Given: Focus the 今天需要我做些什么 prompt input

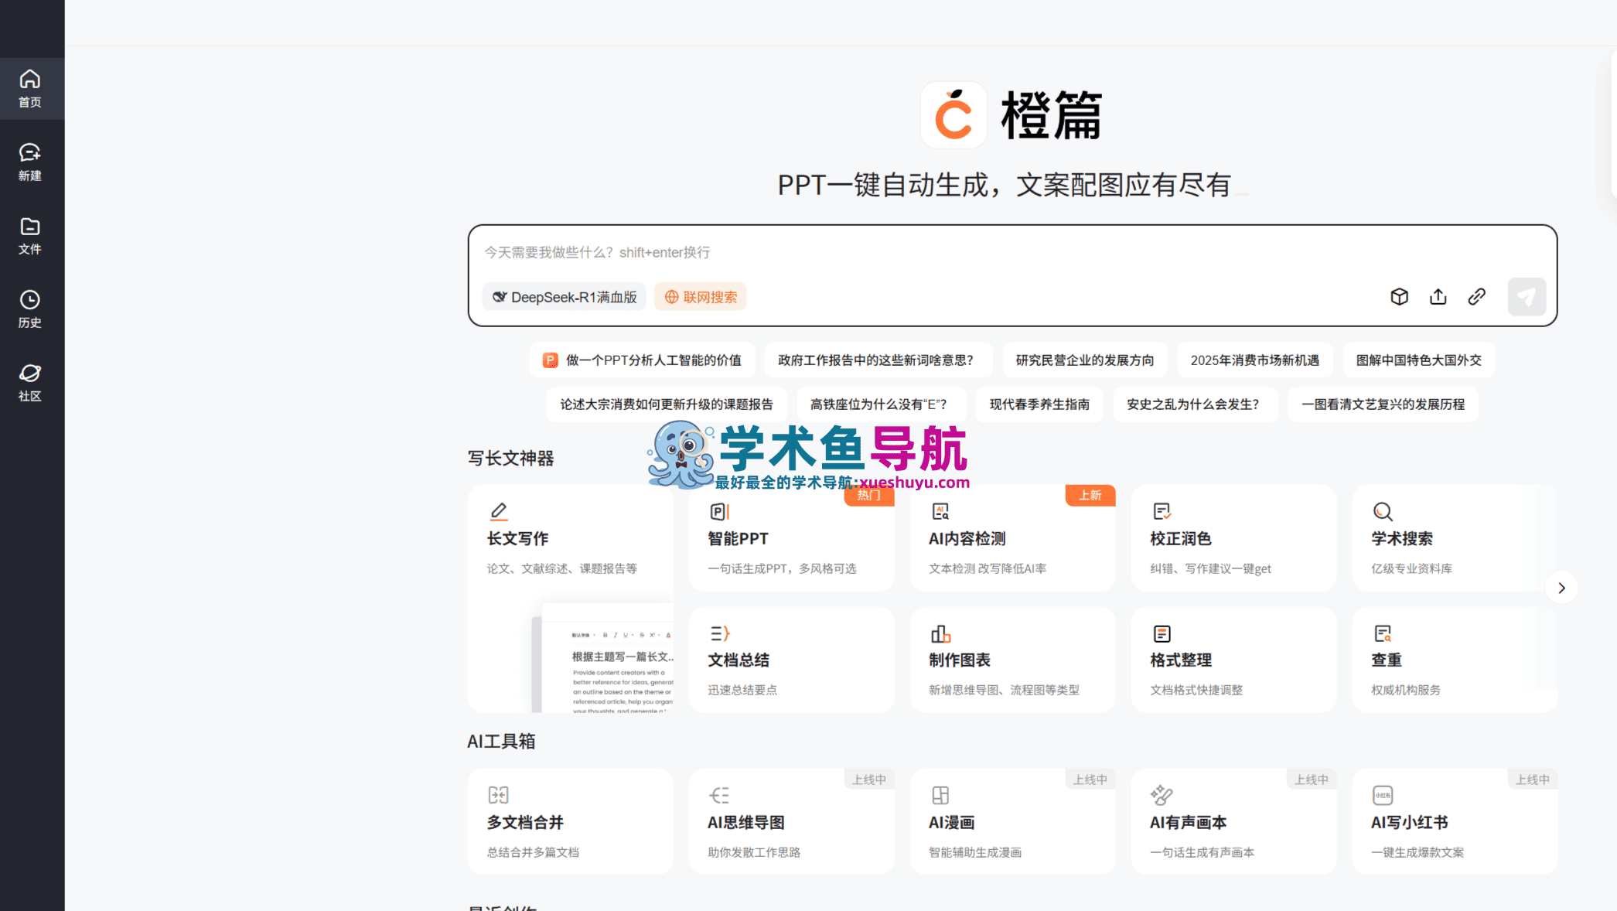Looking at the screenshot, I should coord(1012,253).
